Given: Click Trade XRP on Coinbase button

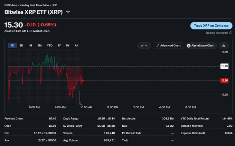Looking at the screenshot, I should click(x=211, y=26).
